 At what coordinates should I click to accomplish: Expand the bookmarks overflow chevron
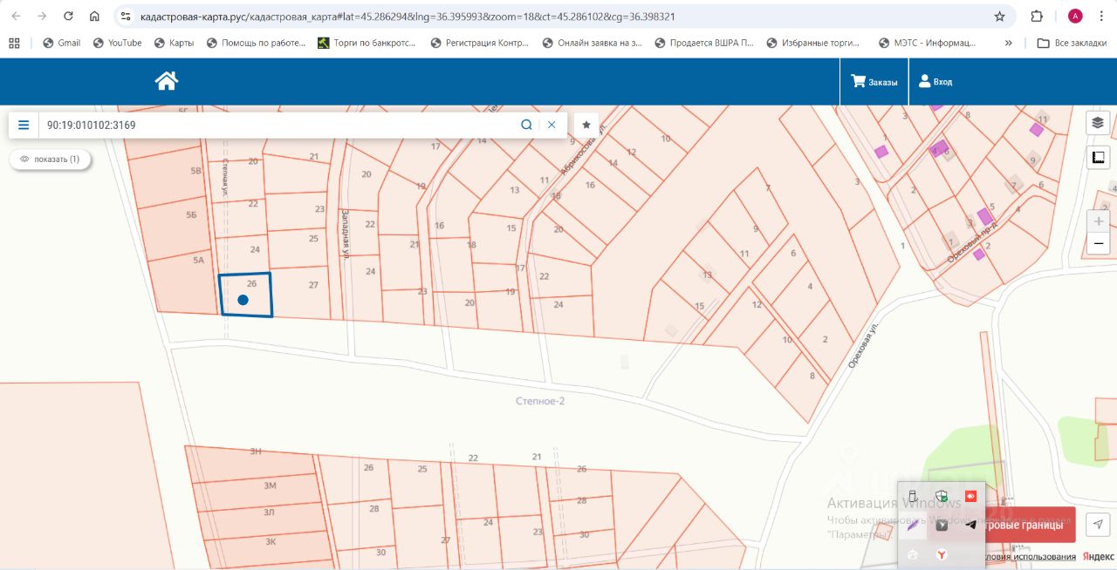point(1009,43)
